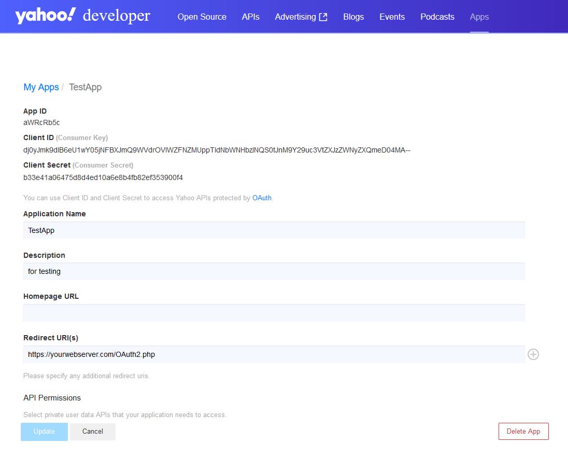Screen dimensions: 568x456
Task: Navigate to the APIs page
Action: [250, 17]
